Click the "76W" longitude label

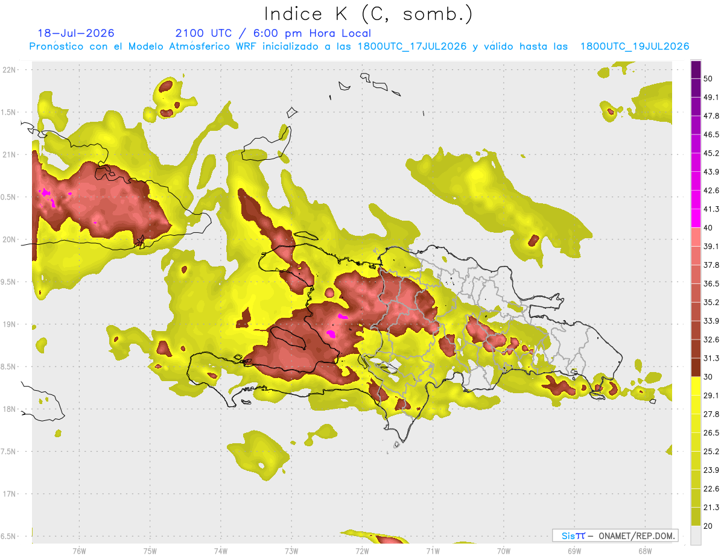[x=79, y=551]
